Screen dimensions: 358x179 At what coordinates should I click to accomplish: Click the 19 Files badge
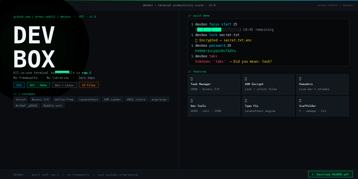point(89,85)
